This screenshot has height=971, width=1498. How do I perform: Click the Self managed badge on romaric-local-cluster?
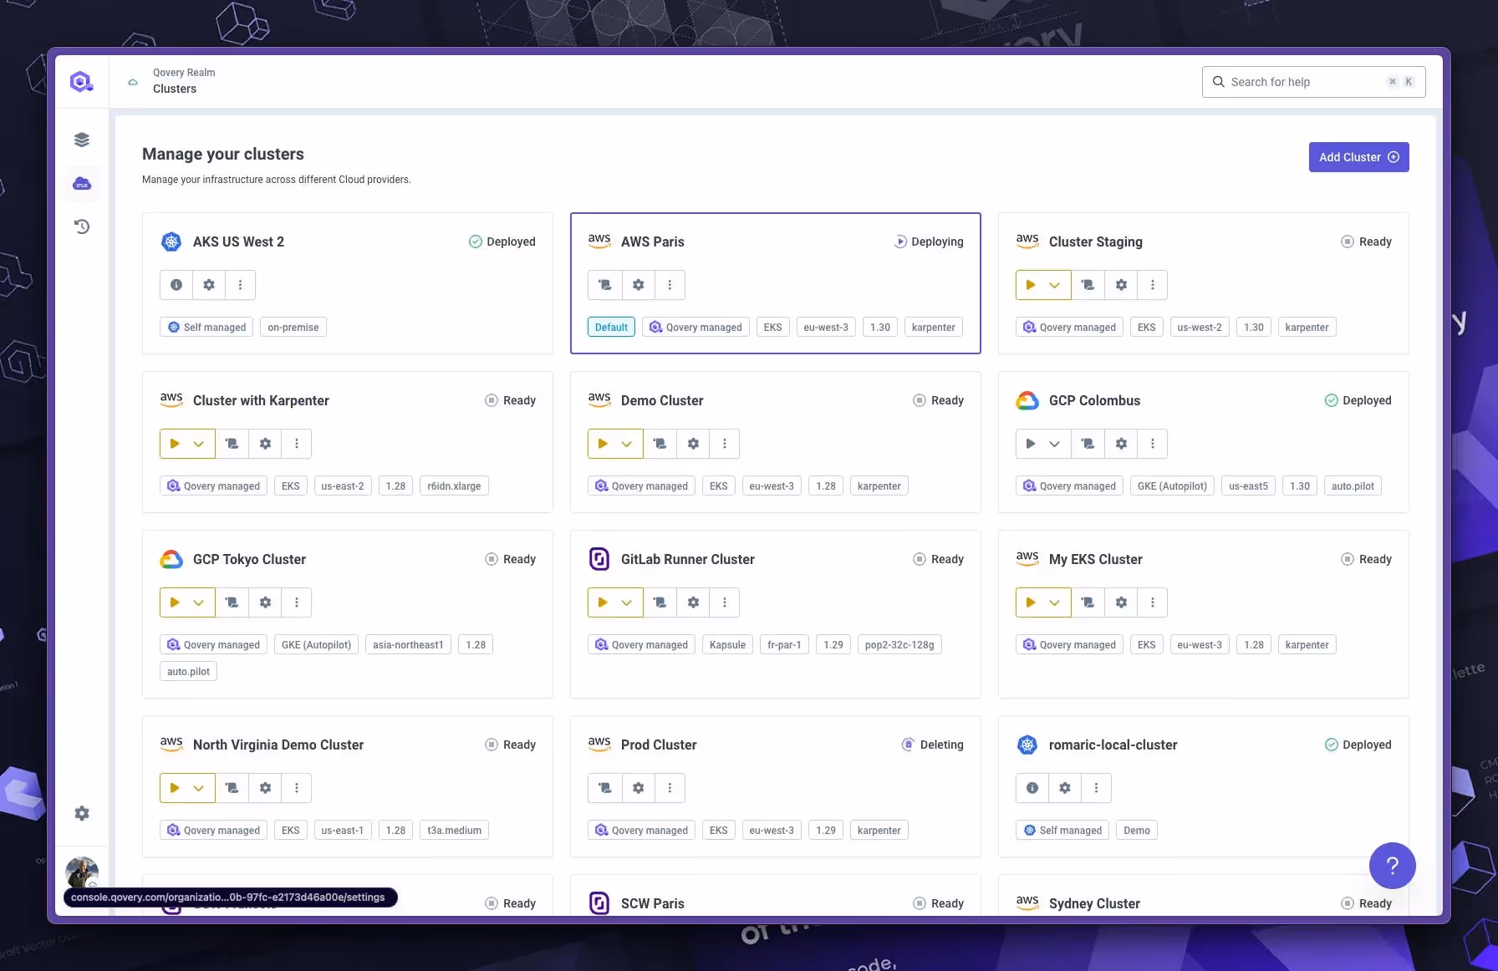(1062, 830)
